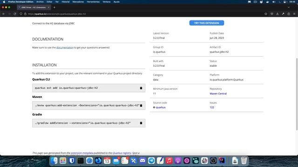Image resolution: width=298 pixels, height=167 pixels.
Task: Follow the Quarkus registry link
Action: [x=122, y=153]
